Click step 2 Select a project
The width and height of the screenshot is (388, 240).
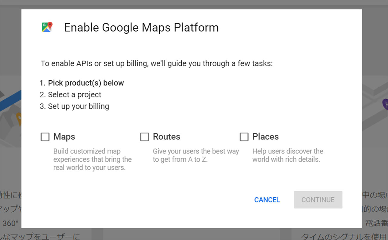coord(70,95)
